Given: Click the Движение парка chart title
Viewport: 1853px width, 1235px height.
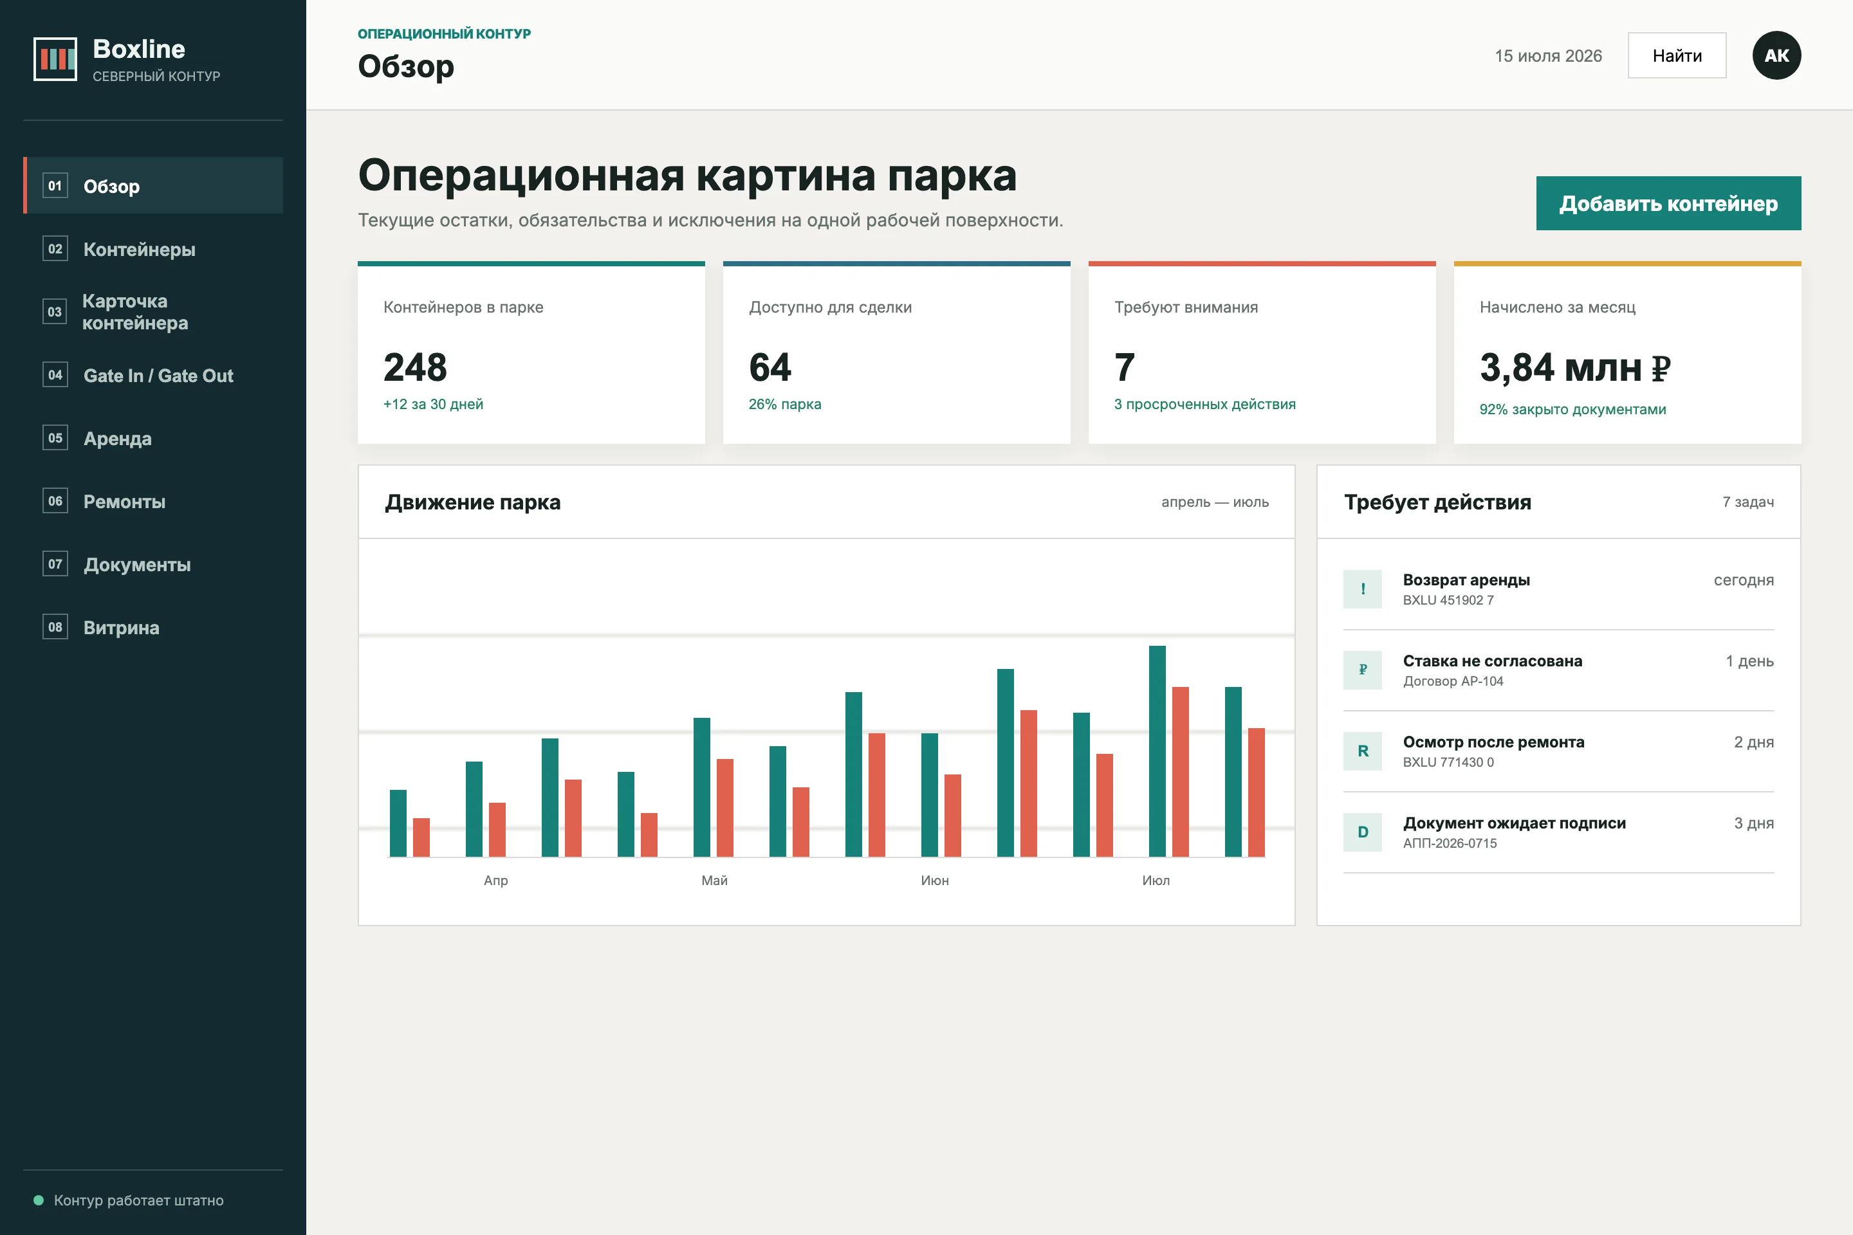Looking at the screenshot, I should (x=473, y=502).
